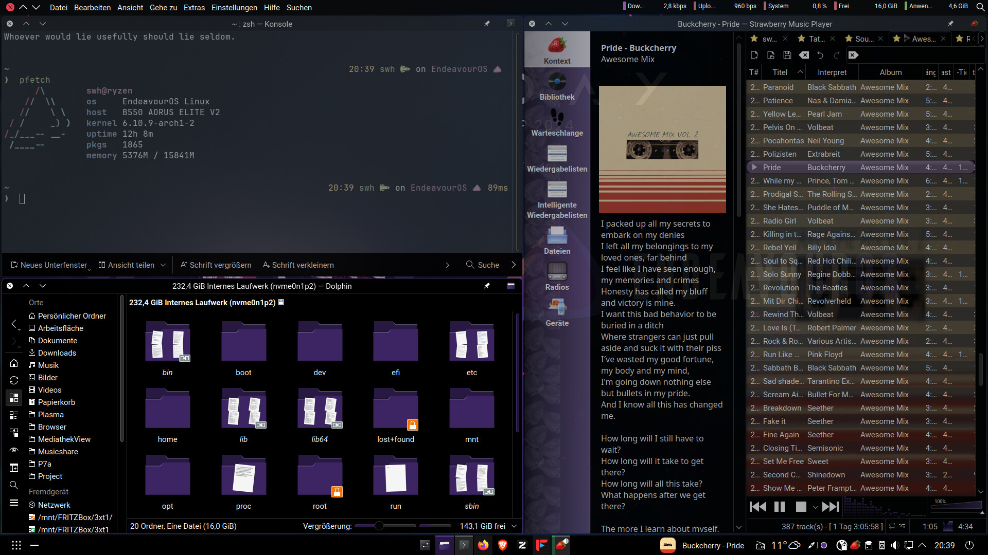Skip to next track
Viewport: 988px width, 555px height.
(x=830, y=507)
